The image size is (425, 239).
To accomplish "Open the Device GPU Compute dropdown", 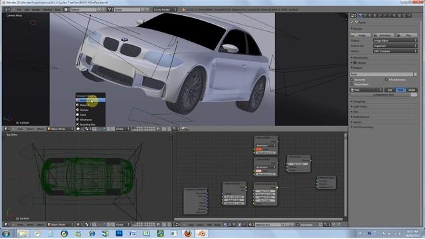I will [x=395, y=51].
